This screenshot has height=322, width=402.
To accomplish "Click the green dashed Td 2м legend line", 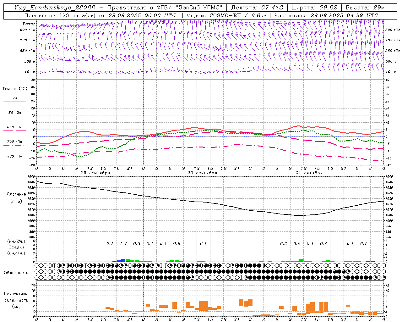I will point(14,116).
